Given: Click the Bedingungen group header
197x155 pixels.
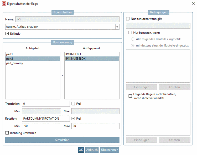Looking at the screenshot, I should click(x=158, y=12).
